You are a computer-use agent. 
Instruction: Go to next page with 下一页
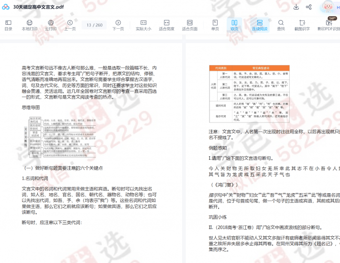click(118, 25)
